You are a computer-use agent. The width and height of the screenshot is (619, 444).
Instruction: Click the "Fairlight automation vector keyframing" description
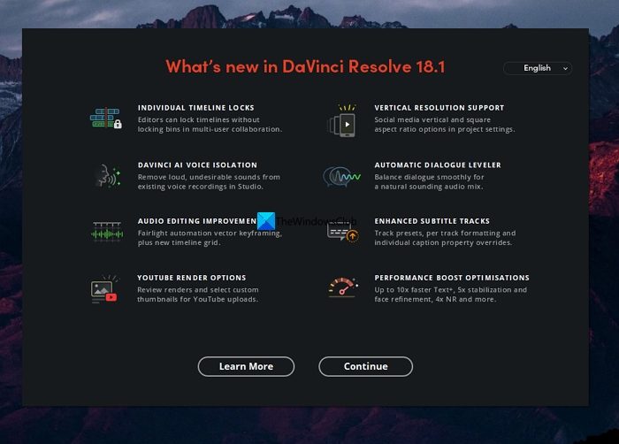pyautogui.click(x=210, y=238)
